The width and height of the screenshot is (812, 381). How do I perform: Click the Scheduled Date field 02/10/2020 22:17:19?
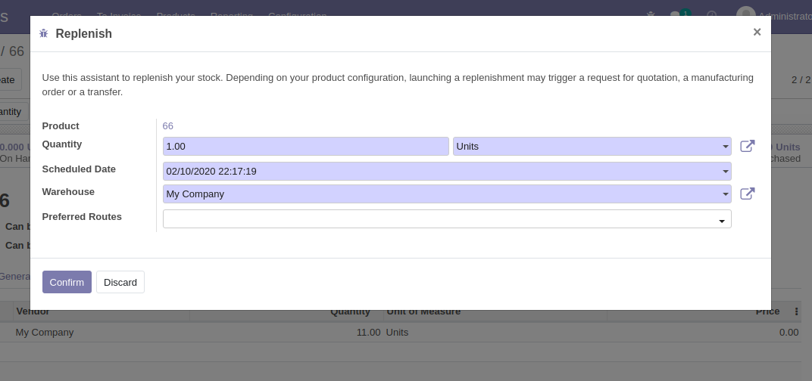tap(447, 171)
